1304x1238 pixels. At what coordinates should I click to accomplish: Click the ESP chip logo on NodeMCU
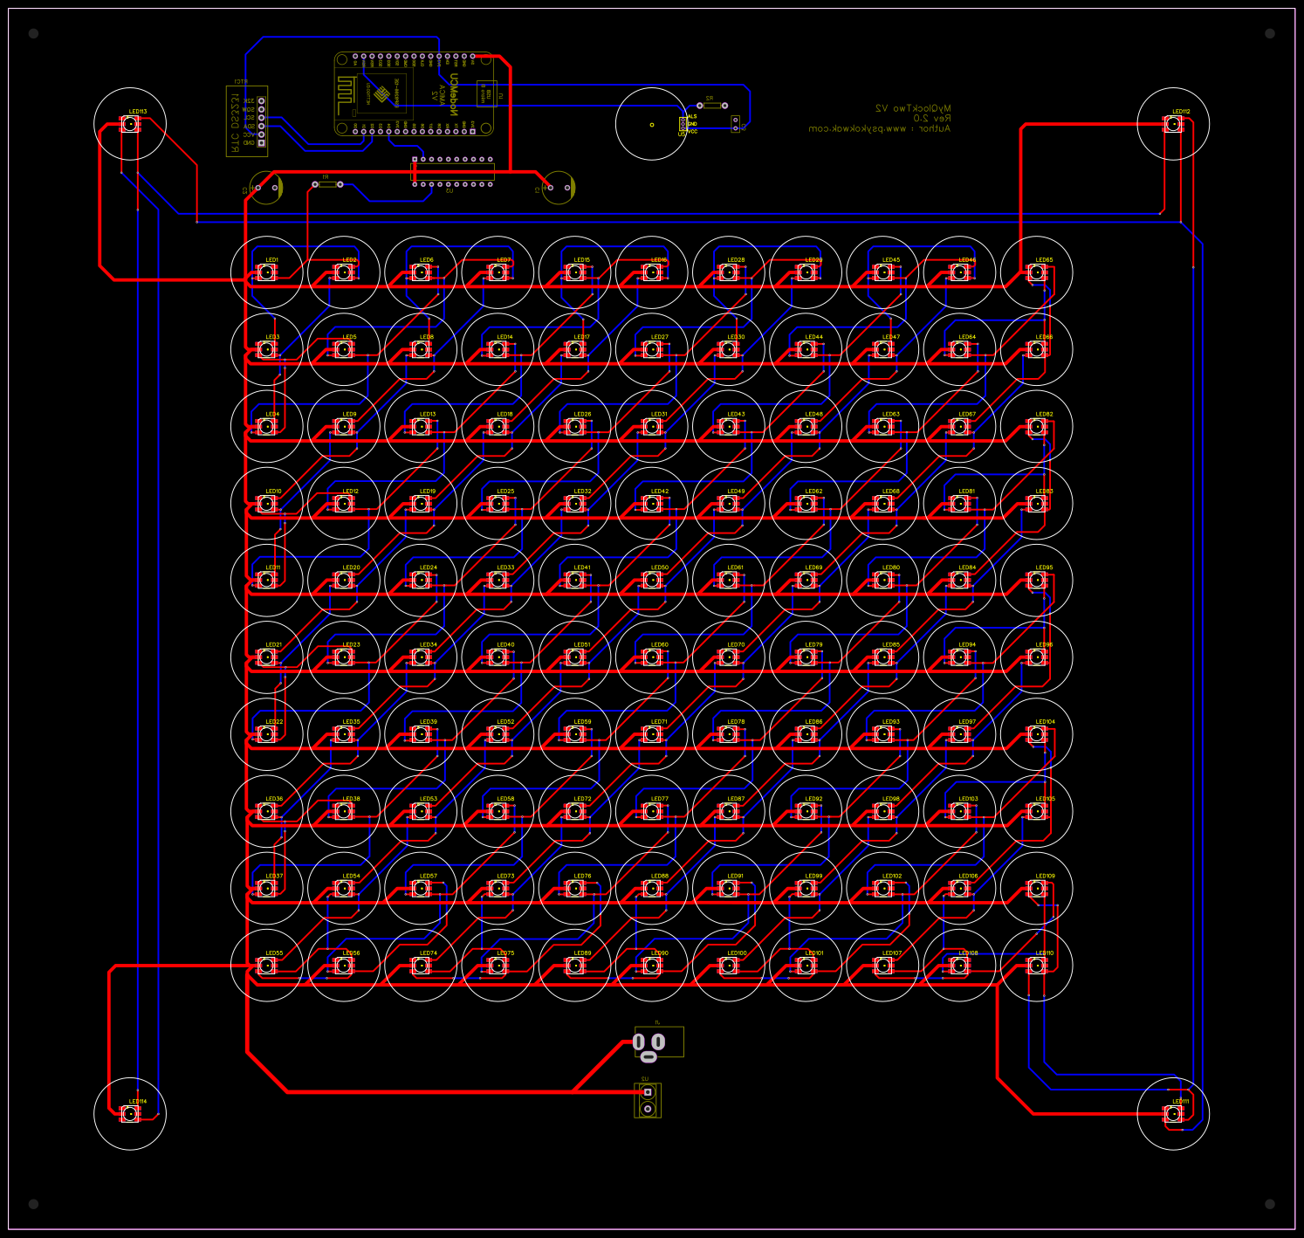click(x=382, y=93)
